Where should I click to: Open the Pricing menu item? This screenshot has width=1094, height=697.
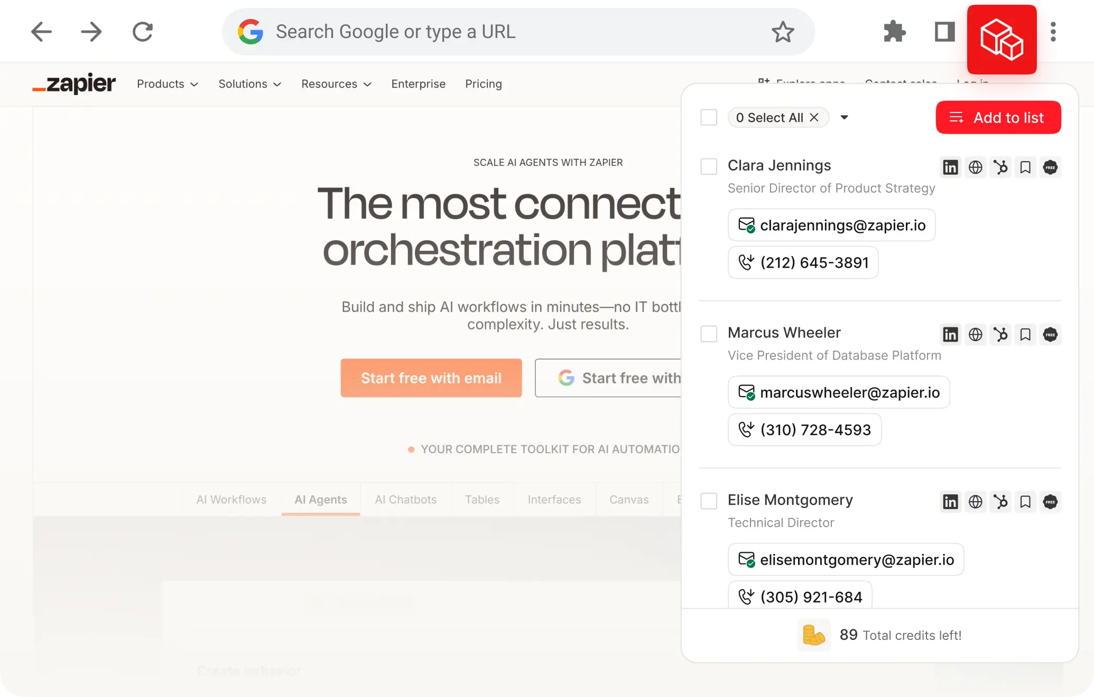[x=483, y=84]
